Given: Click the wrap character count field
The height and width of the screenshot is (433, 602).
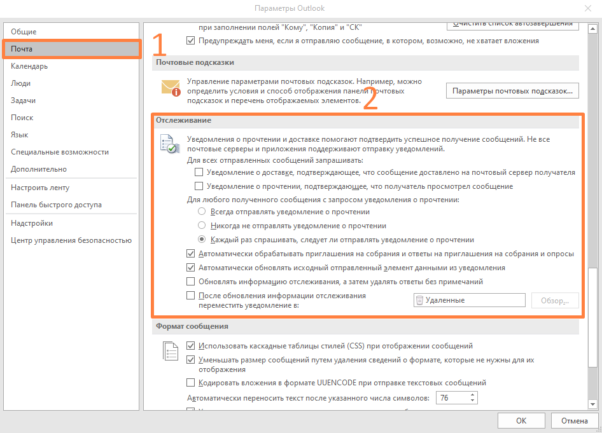Looking at the screenshot, I should click(x=452, y=398).
